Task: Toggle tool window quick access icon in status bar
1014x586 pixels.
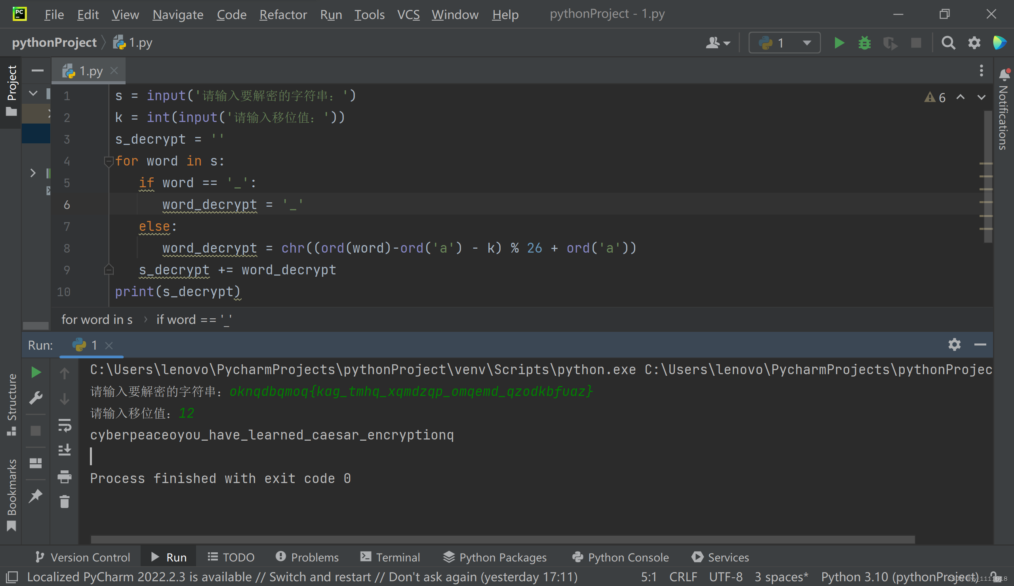Action: point(12,577)
